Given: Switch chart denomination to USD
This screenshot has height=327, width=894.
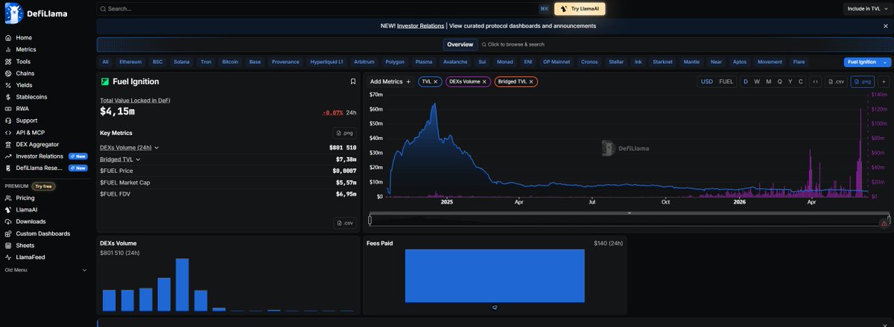Looking at the screenshot, I should coord(707,81).
